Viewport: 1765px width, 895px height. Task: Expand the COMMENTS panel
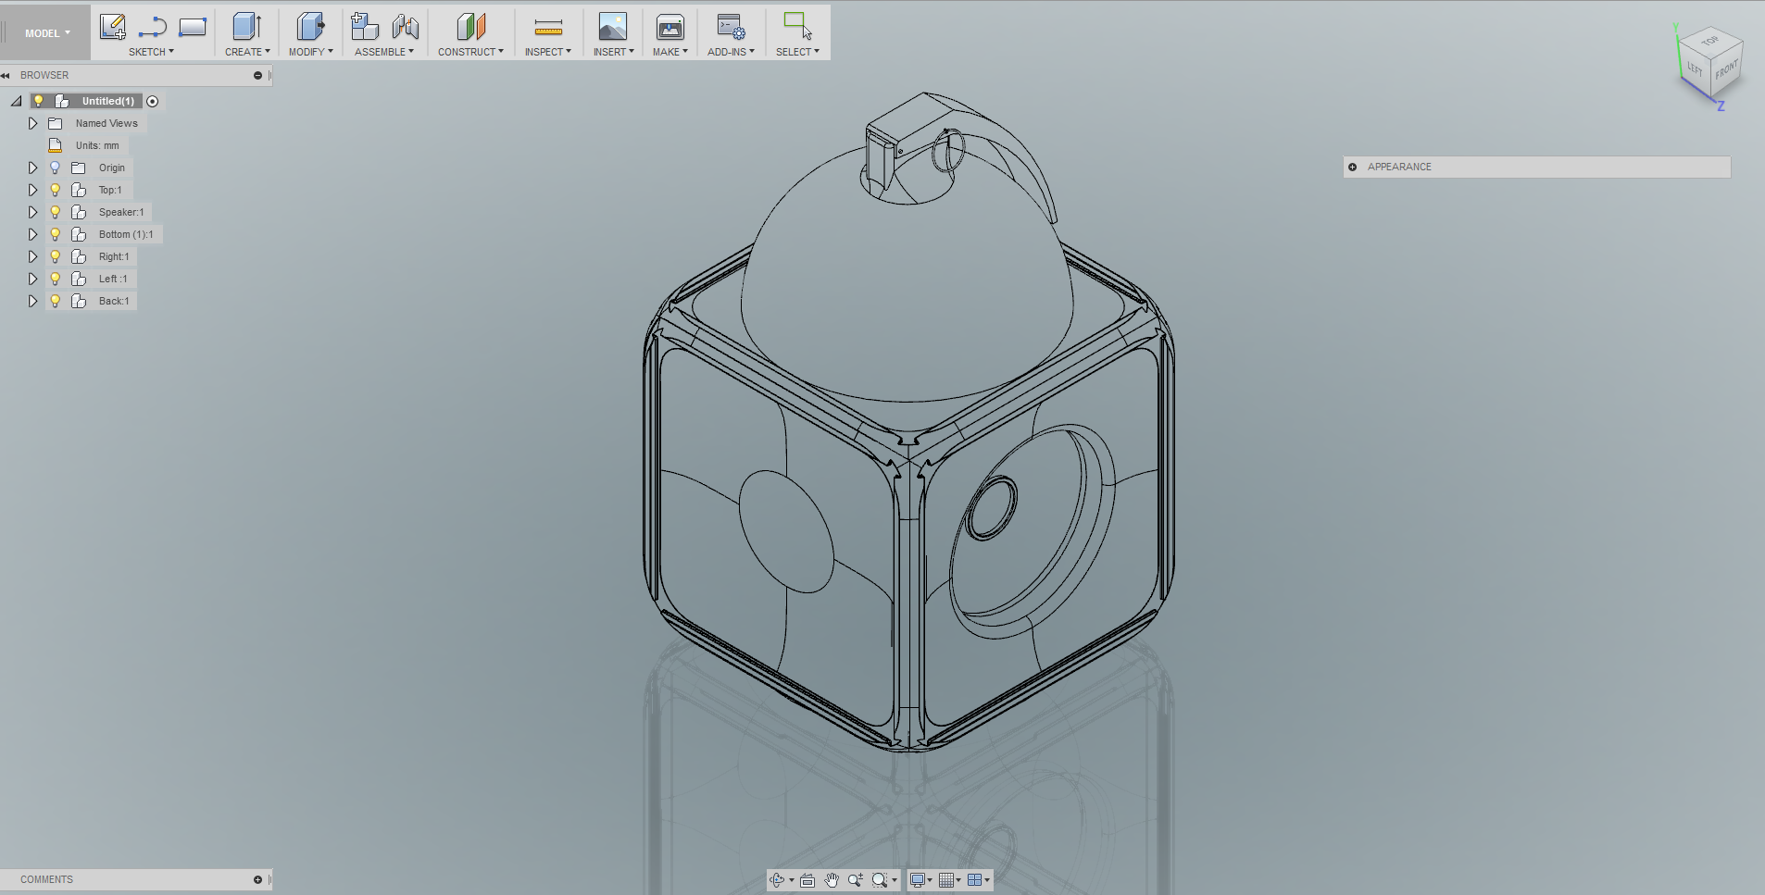pyautogui.click(x=257, y=880)
